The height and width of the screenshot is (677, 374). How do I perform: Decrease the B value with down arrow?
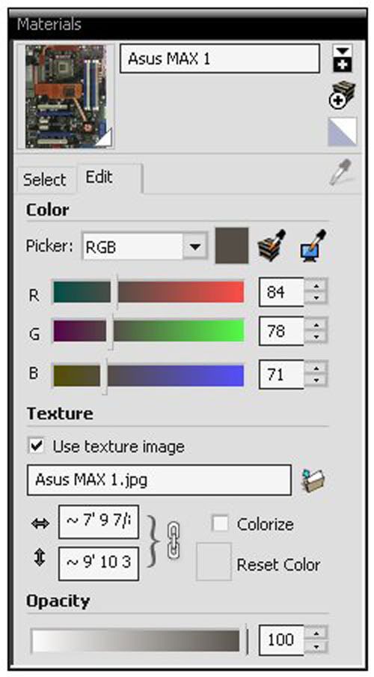317,380
